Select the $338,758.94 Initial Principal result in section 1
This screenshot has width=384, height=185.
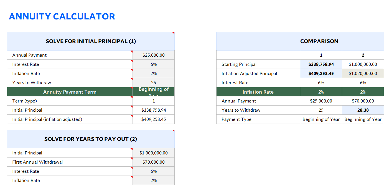point(154,110)
